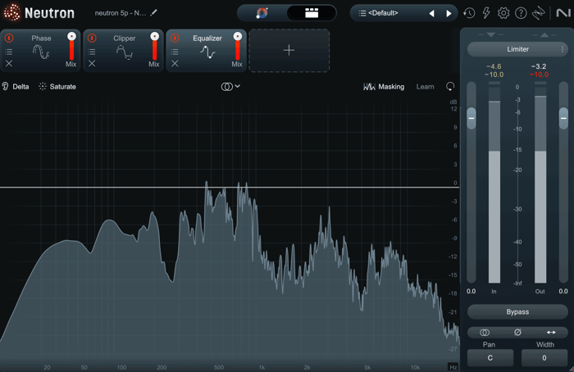Toggle stereo channel linked circles icon
The height and width of the screenshot is (372, 574).
[x=485, y=333]
